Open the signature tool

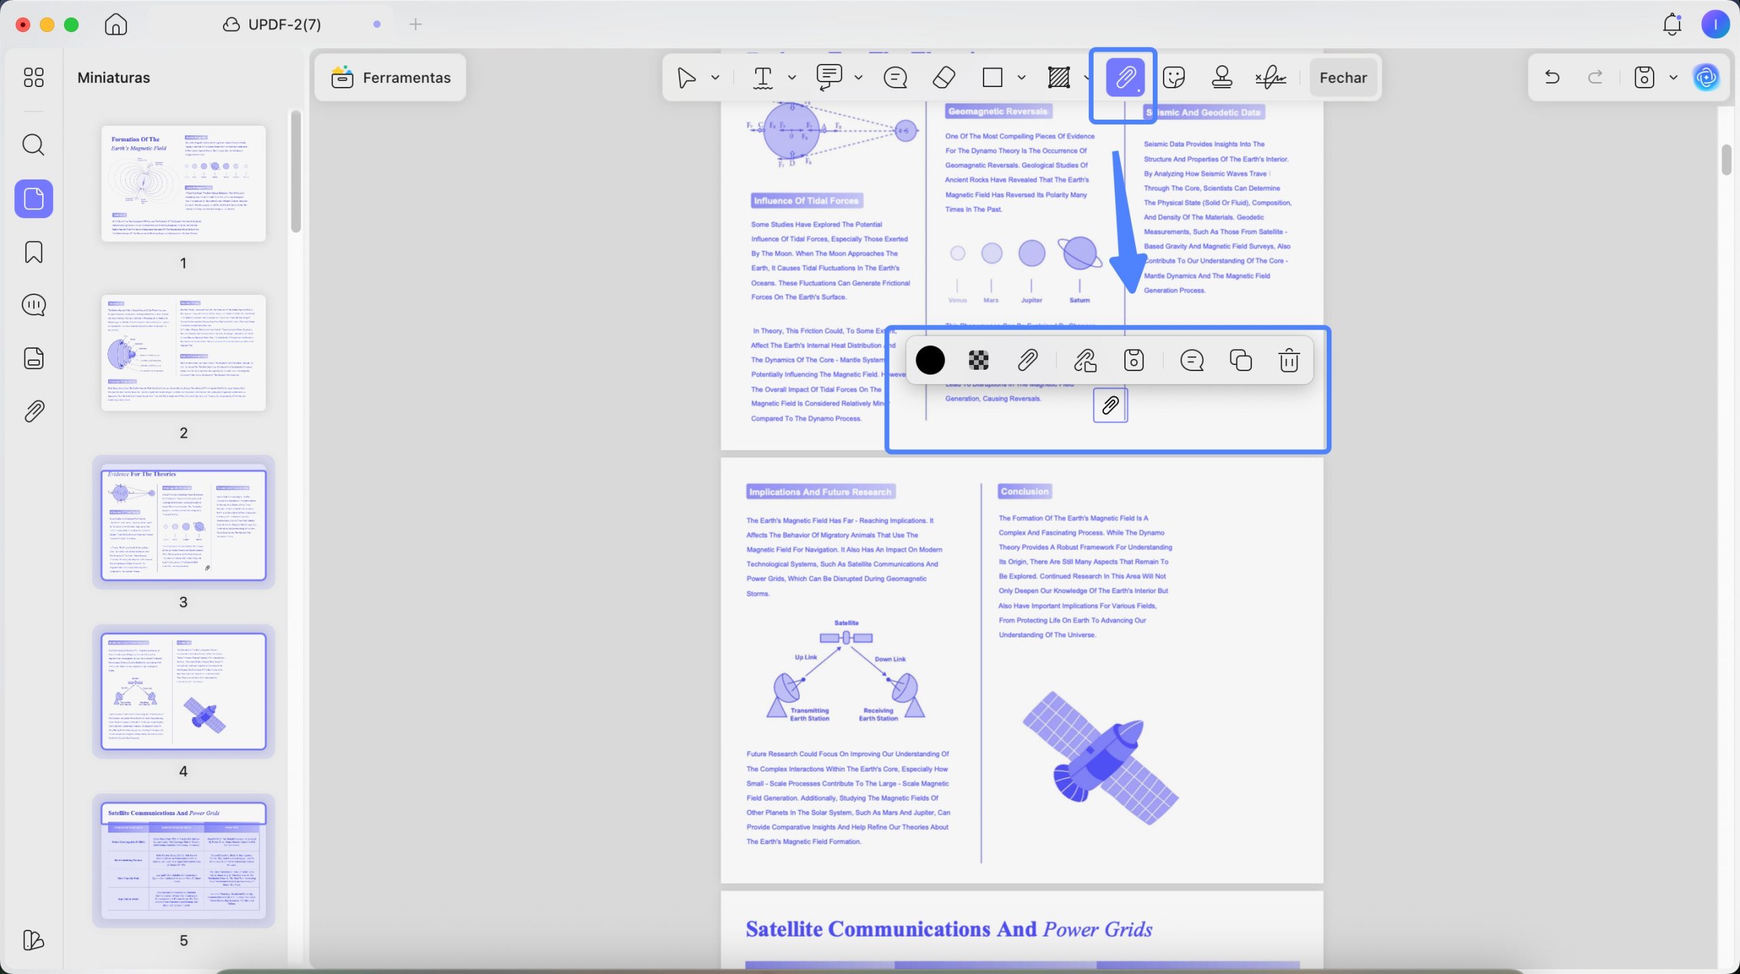[1270, 77]
